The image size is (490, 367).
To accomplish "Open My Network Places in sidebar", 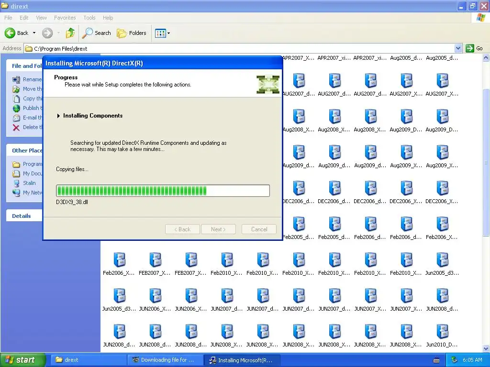I will [27, 193].
